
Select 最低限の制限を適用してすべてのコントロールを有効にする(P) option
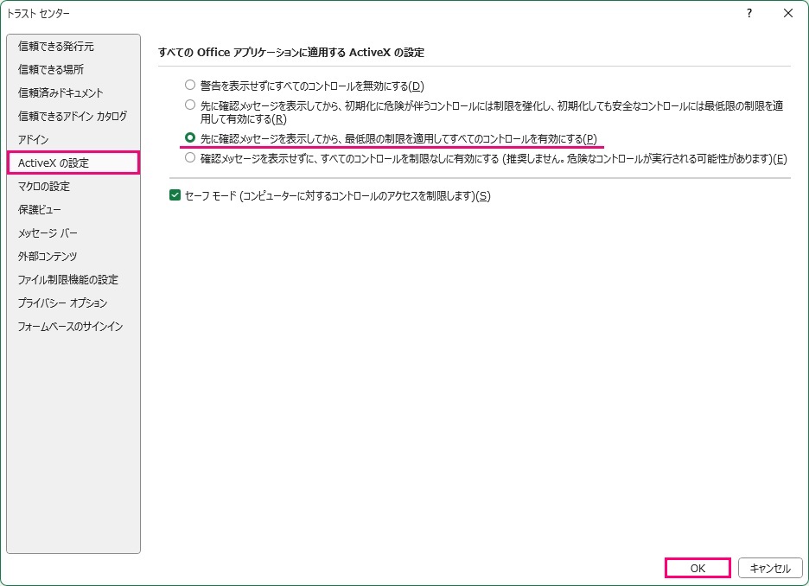pos(190,138)
